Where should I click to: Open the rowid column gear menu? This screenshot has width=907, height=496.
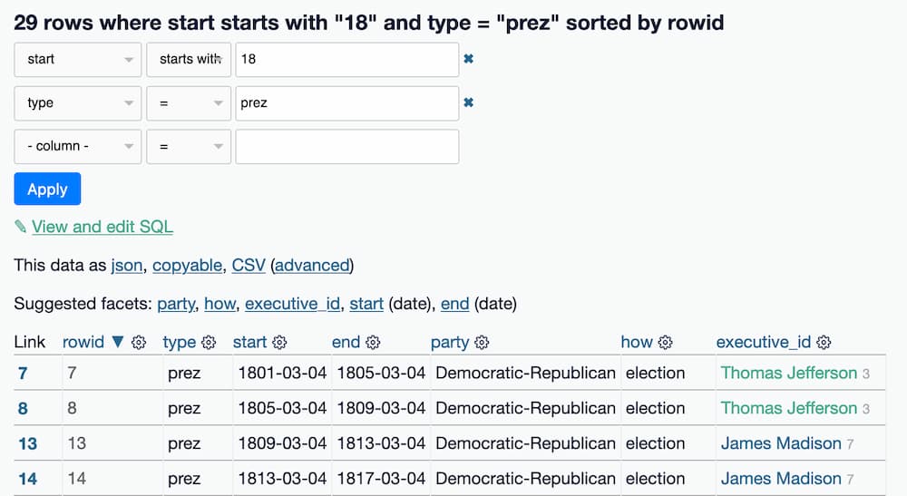point(139,343)
